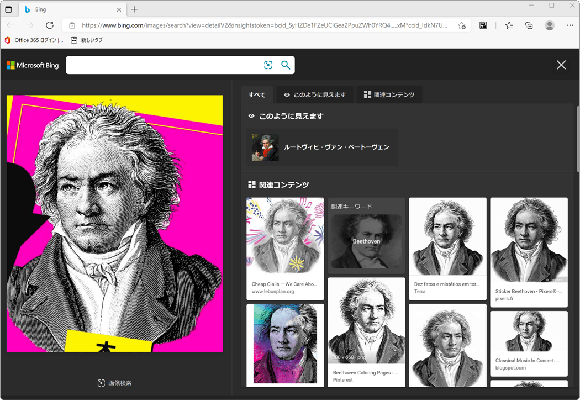
Task: Add this page to favorites star icon
Action: [462, 25]
